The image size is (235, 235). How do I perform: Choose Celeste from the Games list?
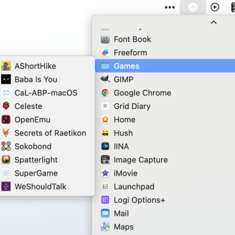pos(47,106)
